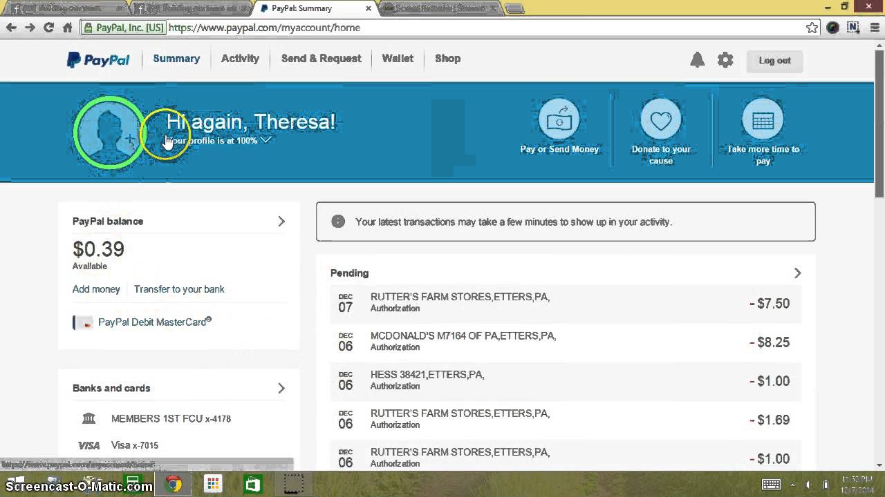Bookmark this page with the star icon
The width and height of the screenshot is (885, 497).
coord(812,28)
